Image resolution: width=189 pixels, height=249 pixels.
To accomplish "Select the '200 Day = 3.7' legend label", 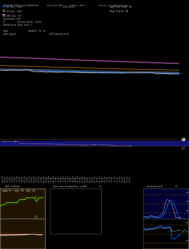I will click(x=14, y=16).
